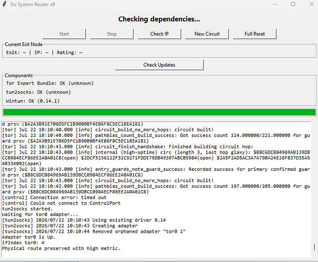Request a New Circuit
Screen dimensions: 318x262
(x=207, y=34)
